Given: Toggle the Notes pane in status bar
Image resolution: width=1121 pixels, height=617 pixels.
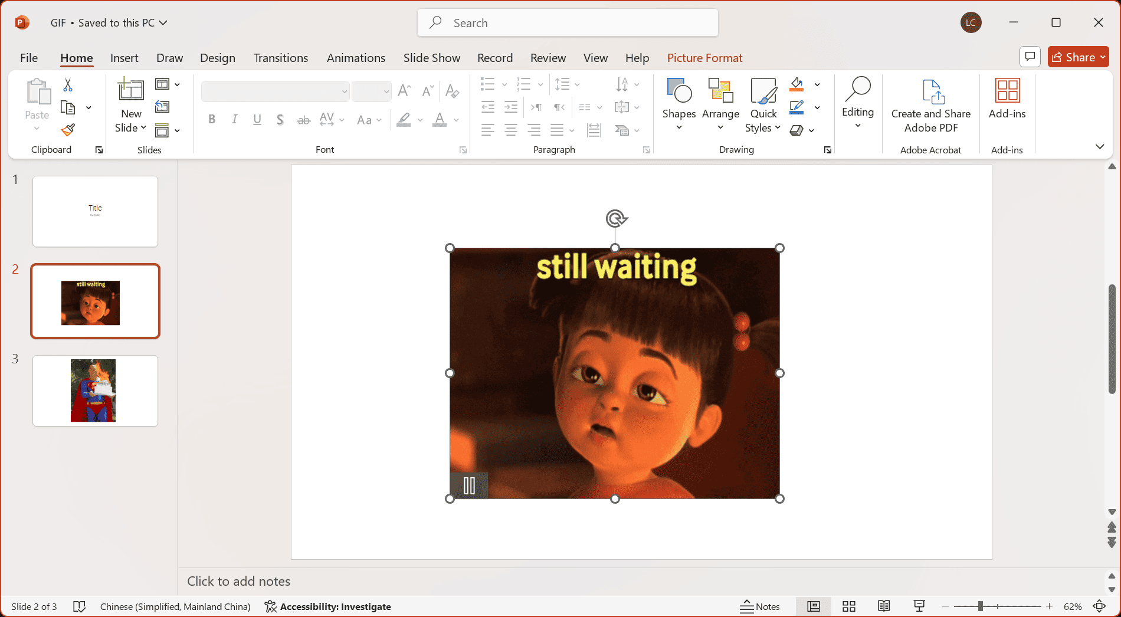Looking at the screenshot, I should tap(760, 606).
